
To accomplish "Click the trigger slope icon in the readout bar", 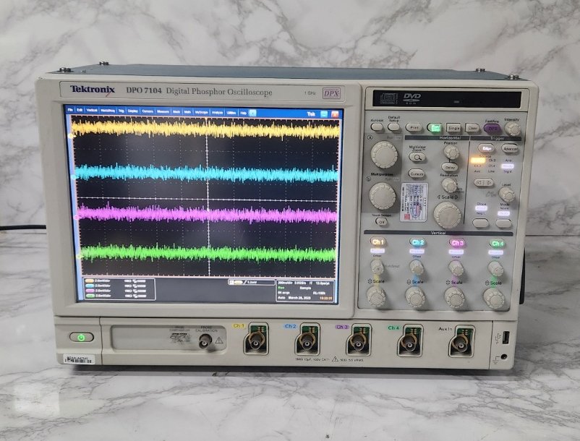I will (247, 281).
